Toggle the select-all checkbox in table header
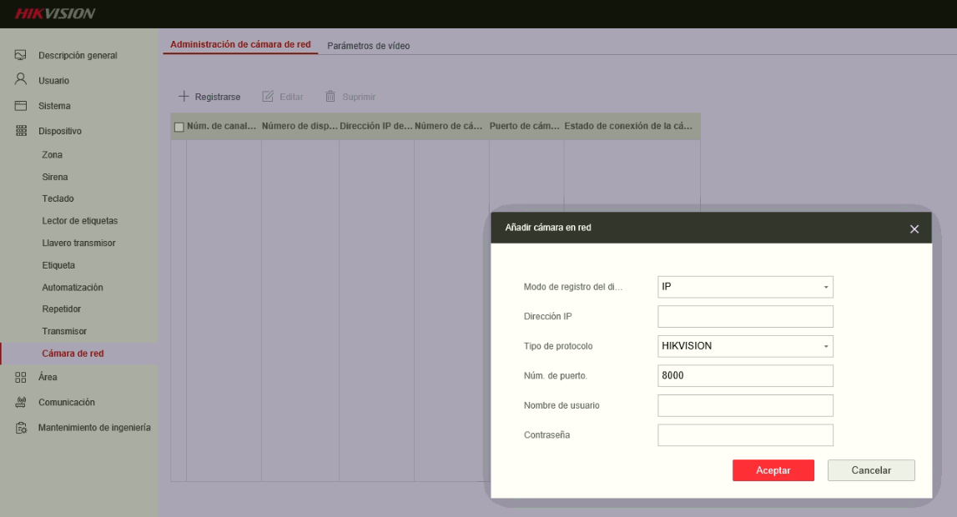The width and height of the screenshot is (957, 517). point(179,127)
